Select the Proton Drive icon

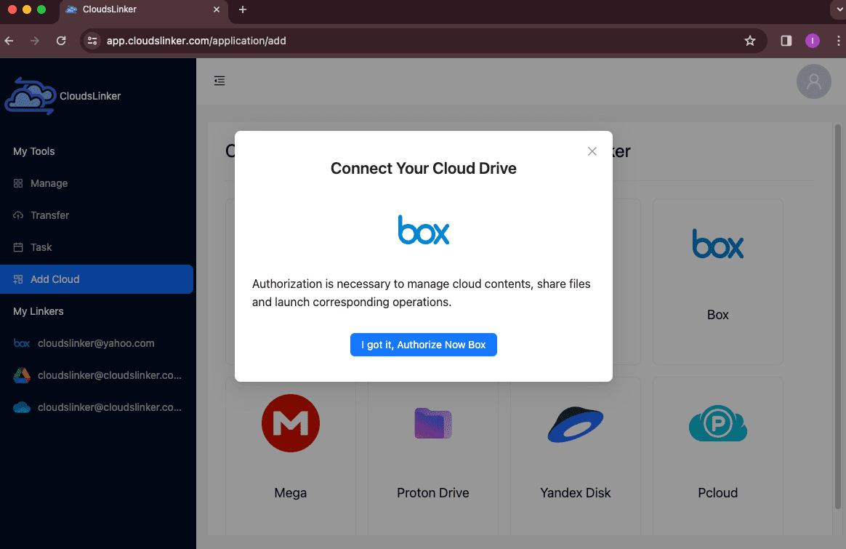pyautogui.click(x=432, y=423)
